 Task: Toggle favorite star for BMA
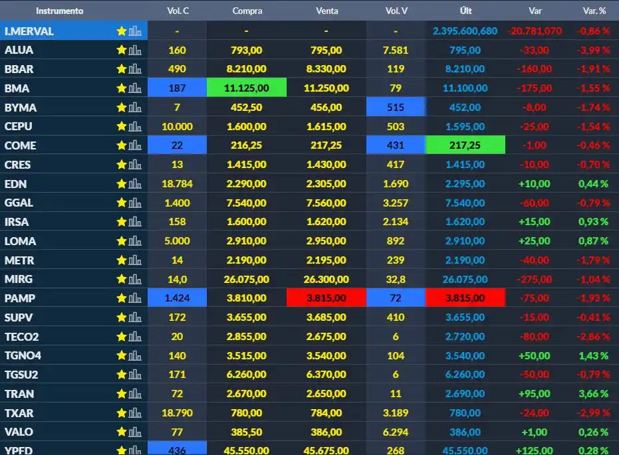click(x=122, y=88)
